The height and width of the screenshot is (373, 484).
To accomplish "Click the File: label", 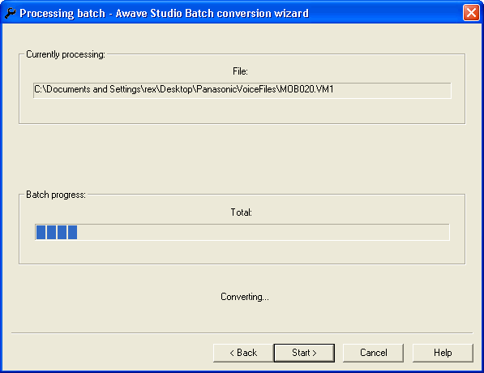I will coord(240,71).
